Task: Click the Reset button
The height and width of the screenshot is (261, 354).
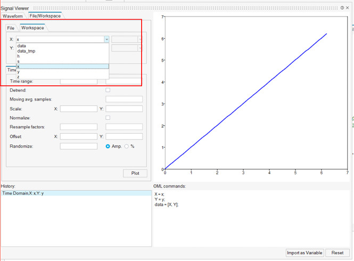Action: click(x=337, y=252)
